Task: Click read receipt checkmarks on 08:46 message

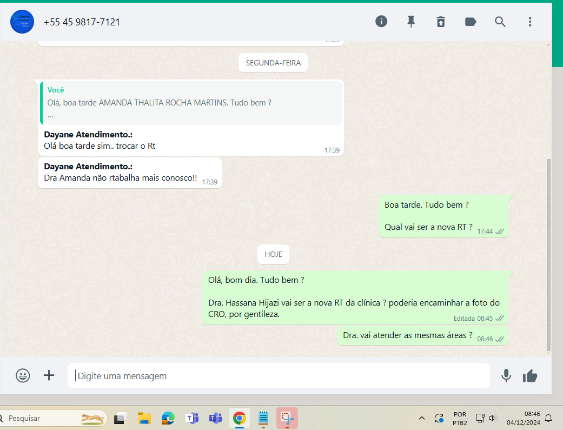Action: pyautogui.click(x=500, y=339)
